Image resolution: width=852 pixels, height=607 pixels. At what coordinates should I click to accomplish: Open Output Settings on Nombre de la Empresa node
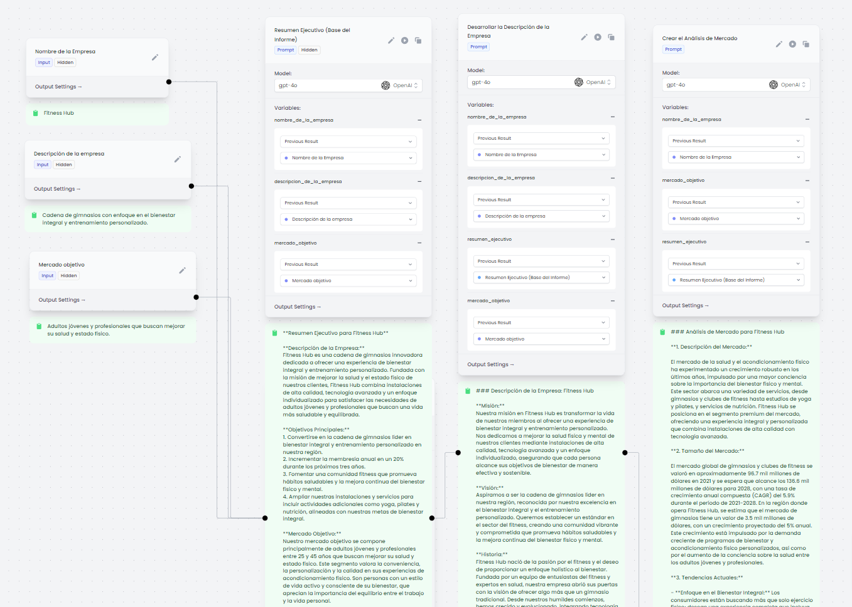[x=58, y=87]
